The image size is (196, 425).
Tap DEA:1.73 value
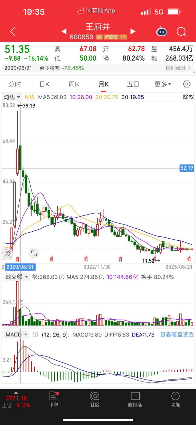click(143, 334)
